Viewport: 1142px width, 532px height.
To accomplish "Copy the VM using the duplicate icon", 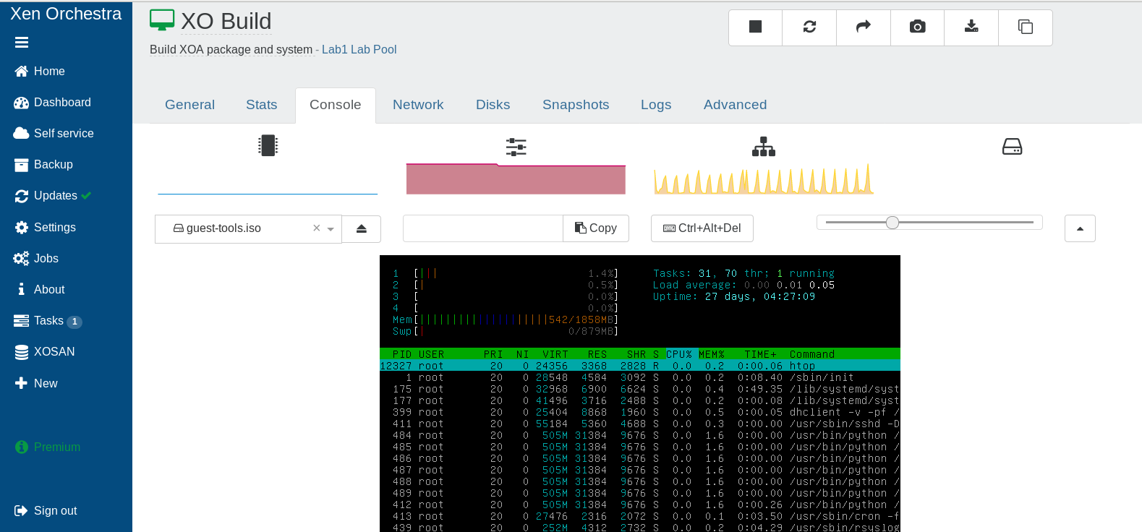I will click(x=1026, y=27).
